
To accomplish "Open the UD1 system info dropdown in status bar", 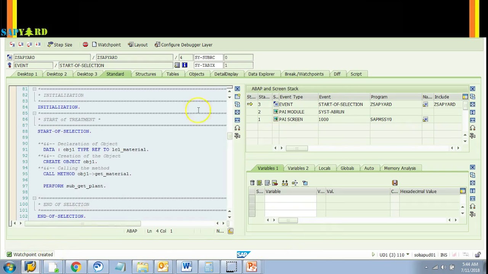I will pos(408,255).
